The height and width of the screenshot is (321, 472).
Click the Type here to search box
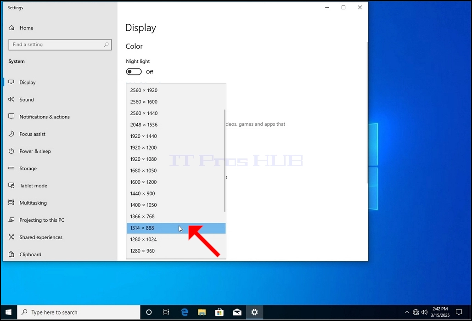[79, 312]
